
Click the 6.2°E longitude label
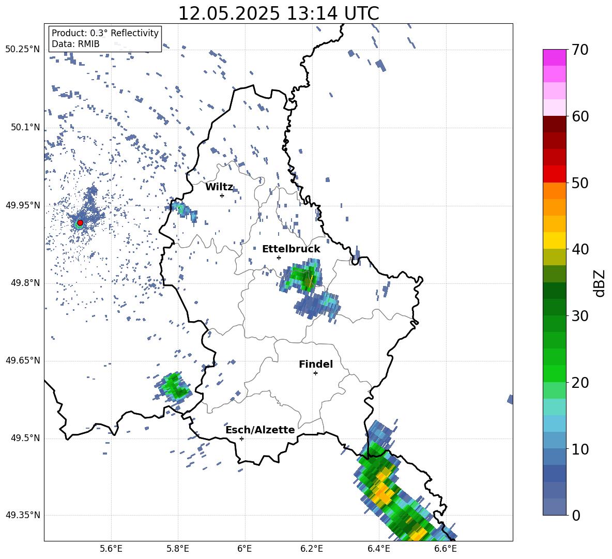[x=312, y=549]
